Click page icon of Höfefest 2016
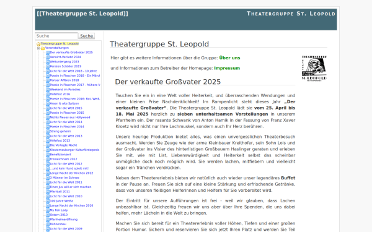The image size is (372, 232). 48,95
